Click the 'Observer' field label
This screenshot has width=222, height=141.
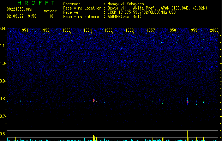coord(72,4)
